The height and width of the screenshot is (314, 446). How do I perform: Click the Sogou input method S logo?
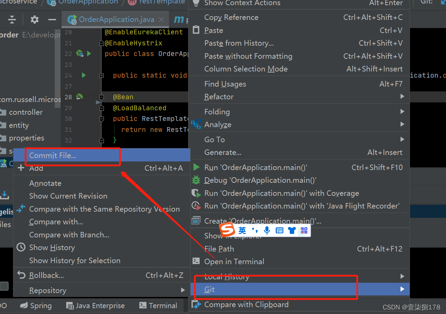(x=227, y=230)
